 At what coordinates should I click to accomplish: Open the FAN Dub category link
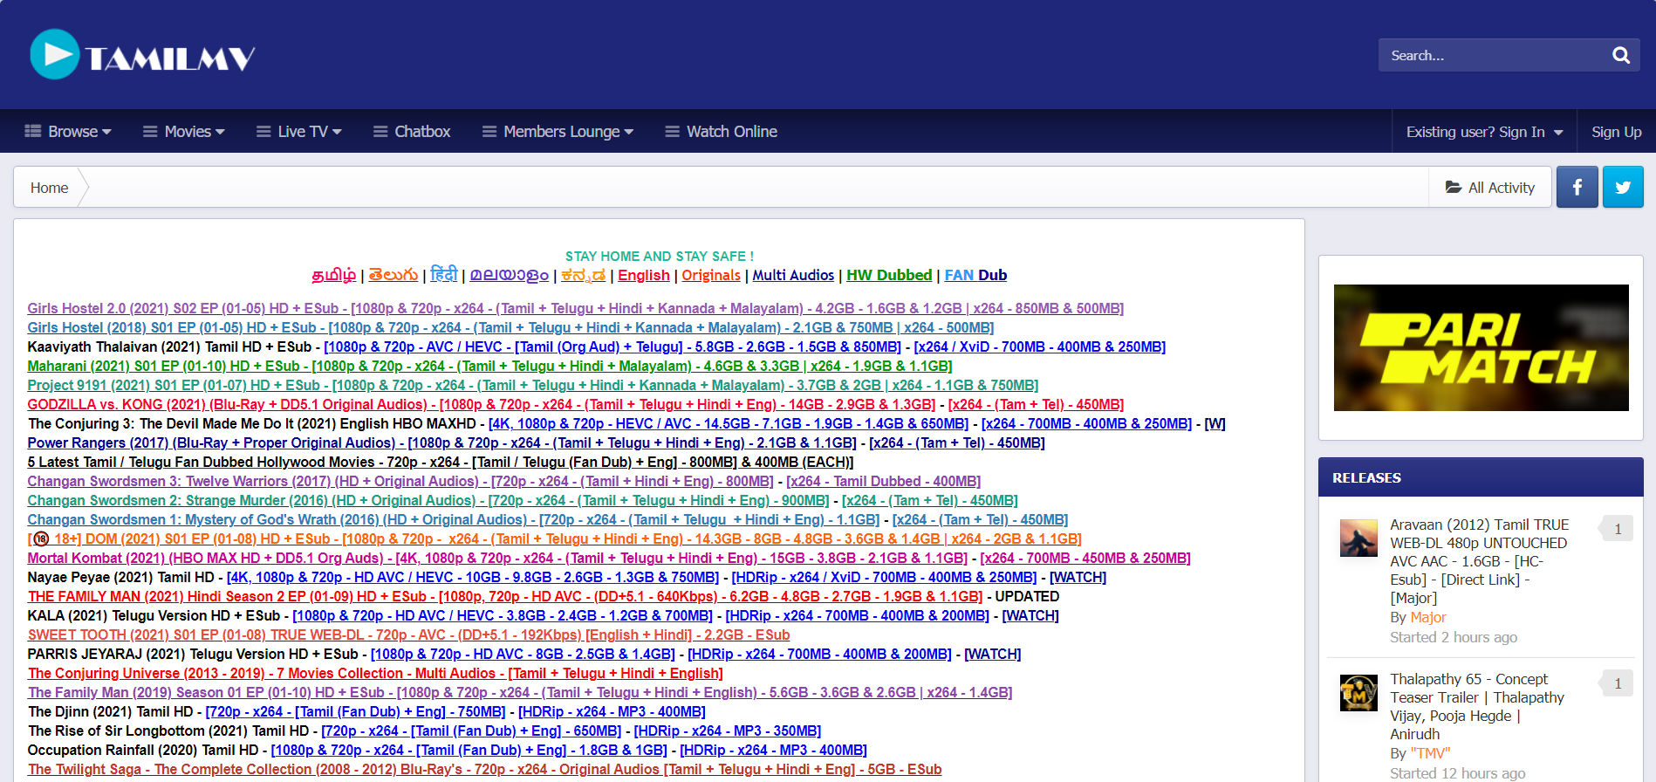[975, 275]
